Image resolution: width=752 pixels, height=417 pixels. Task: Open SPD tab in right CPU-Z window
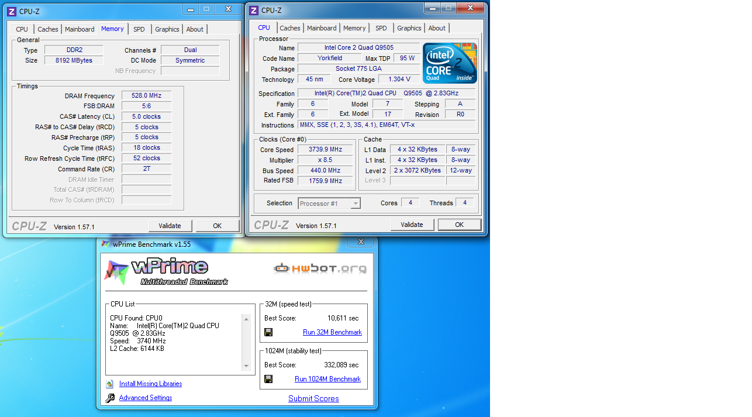tap(381, 28)
